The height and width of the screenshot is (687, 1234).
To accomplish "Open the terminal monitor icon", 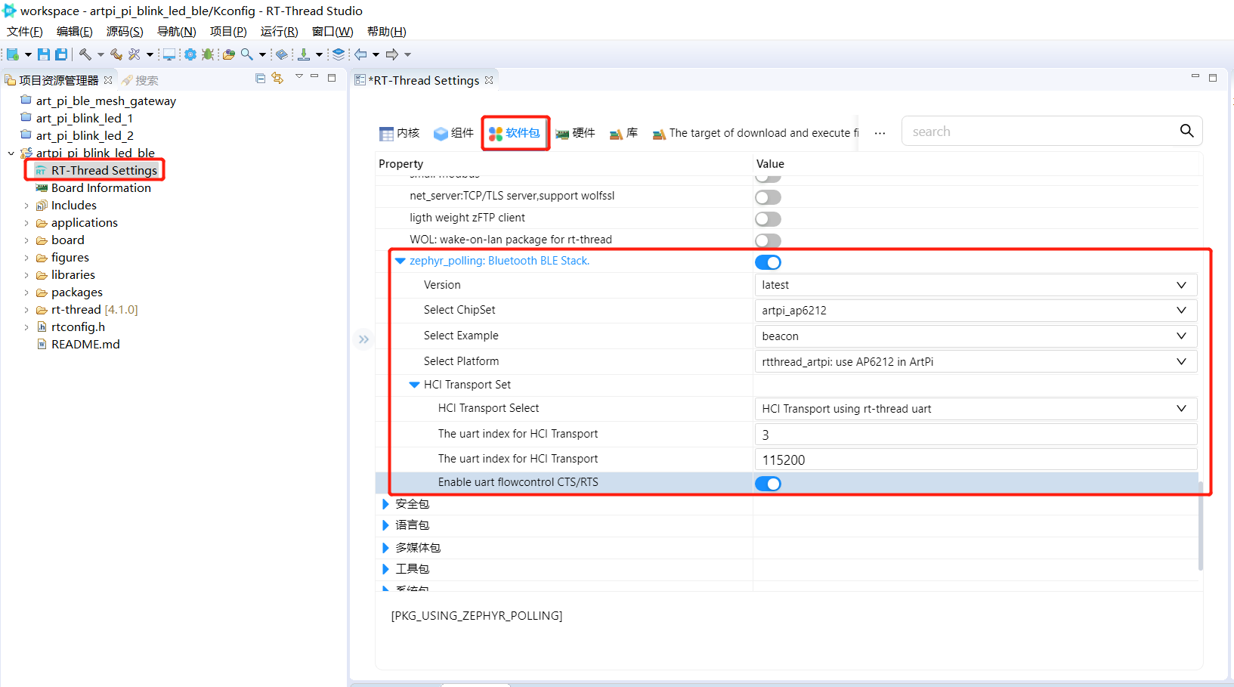I will pos(169,54).
